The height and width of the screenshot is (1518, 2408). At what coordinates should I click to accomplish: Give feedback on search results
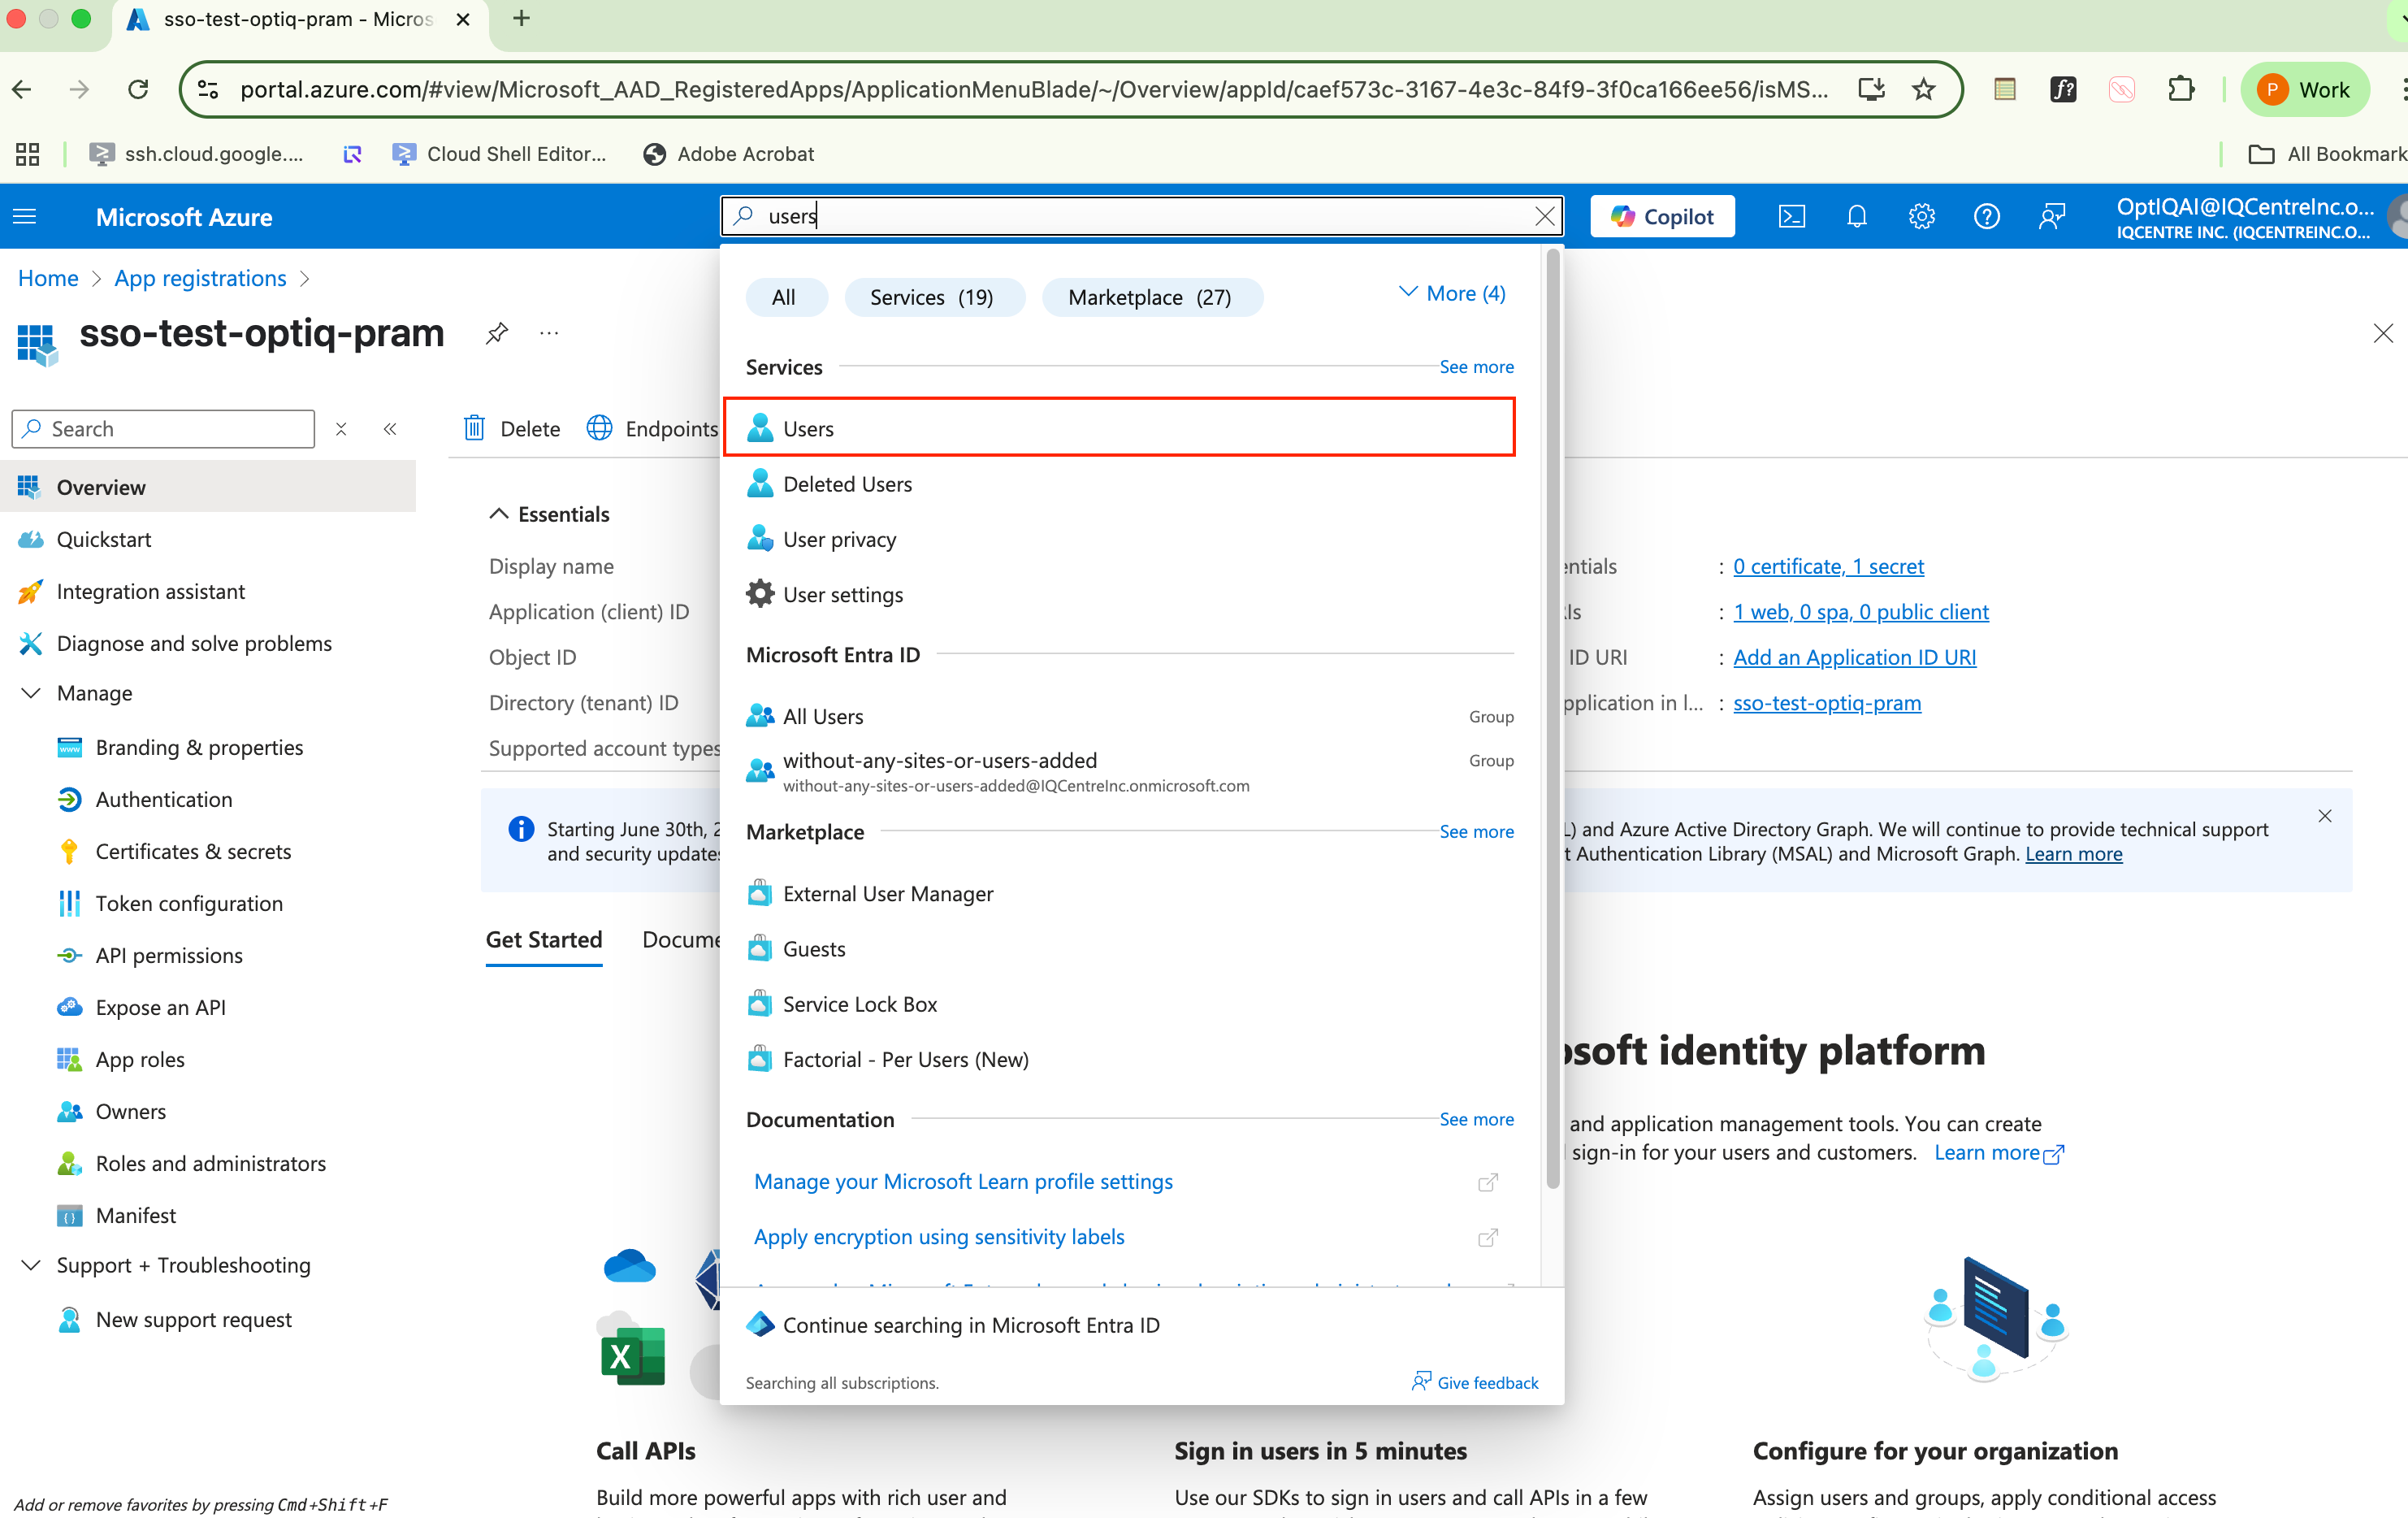[1475, 1383]
